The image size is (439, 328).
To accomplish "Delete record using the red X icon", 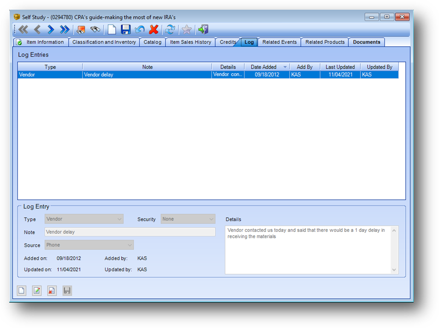I will 154,30.
